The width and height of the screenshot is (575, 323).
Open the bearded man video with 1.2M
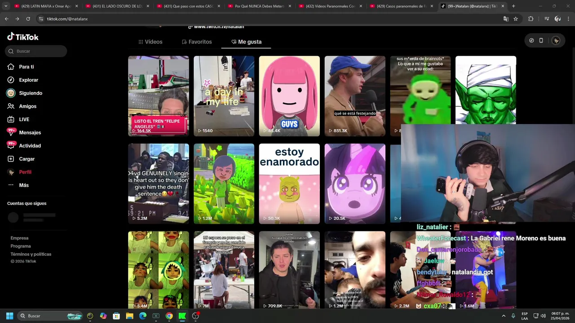(x=355, y=270)
